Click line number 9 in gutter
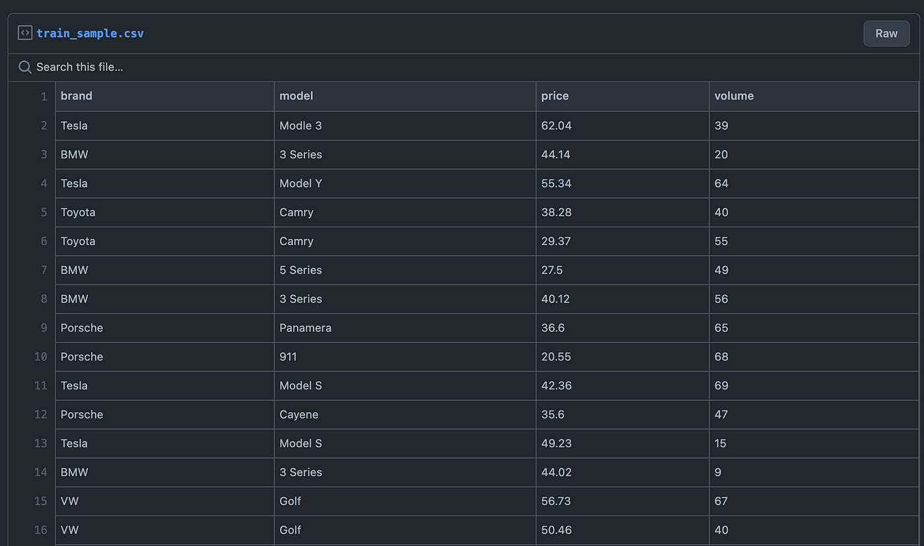This screenshot has height=546, width=924. pyautogui.click(x=44, y=327)
